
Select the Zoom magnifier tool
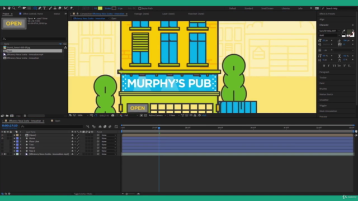pyautogui.click(x=13, y=8)
